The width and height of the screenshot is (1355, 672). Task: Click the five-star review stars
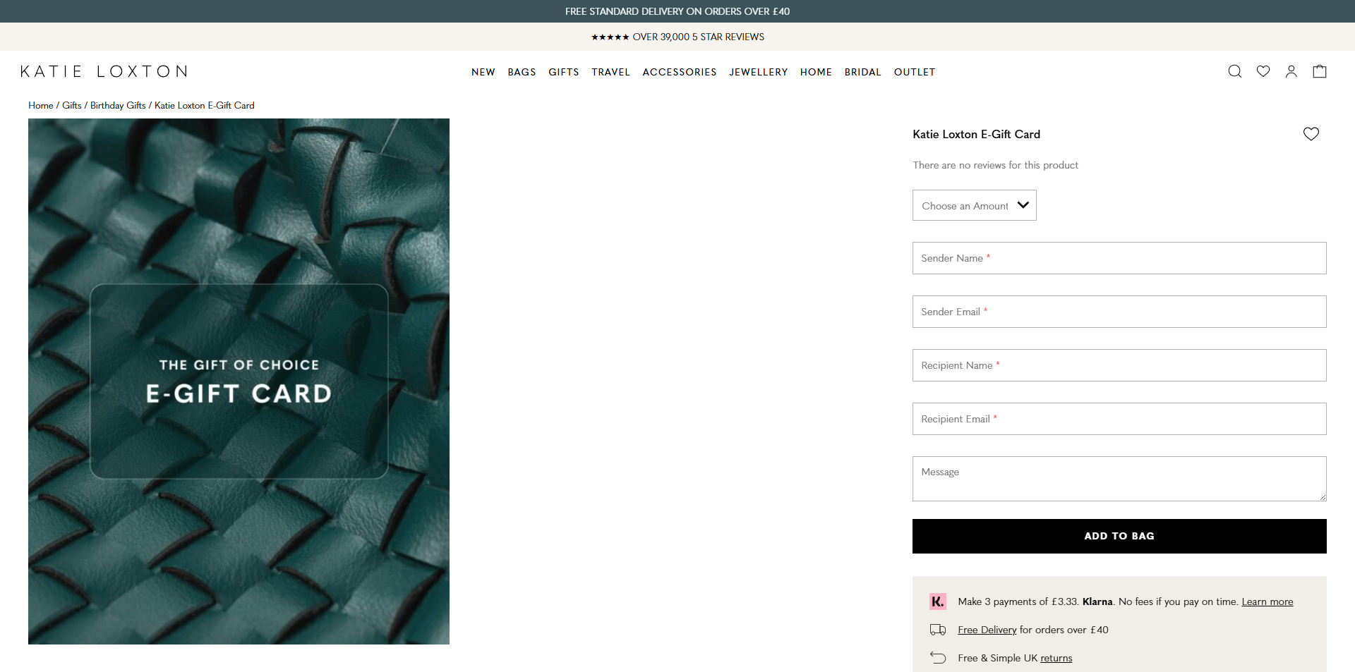pyautogui.click(x=611, y=37)
